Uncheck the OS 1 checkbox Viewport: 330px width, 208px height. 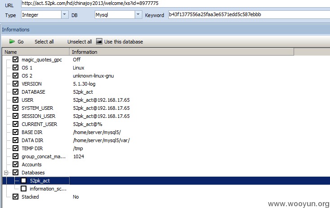(x=15, y=67)
